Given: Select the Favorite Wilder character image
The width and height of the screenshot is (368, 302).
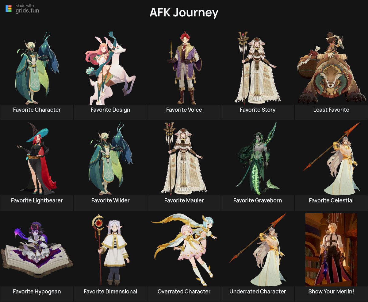Looking at the screenshot, I should pos(110,159).
